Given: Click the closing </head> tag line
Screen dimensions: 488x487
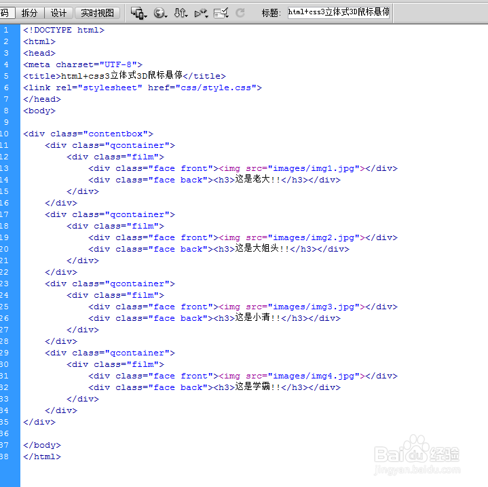Looking at the screenshot, I should pos(42,99).
